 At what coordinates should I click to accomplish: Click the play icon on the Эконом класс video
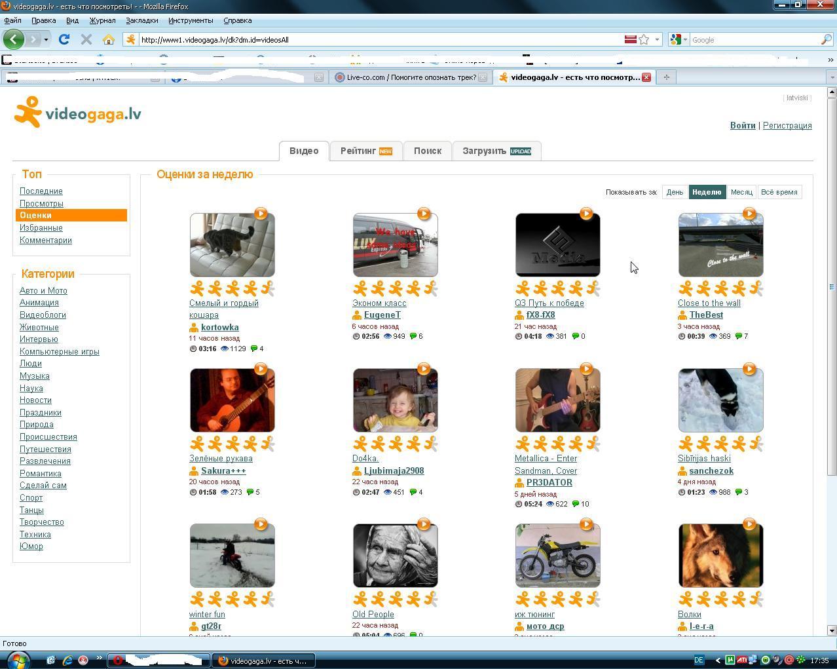click(424, 214)
